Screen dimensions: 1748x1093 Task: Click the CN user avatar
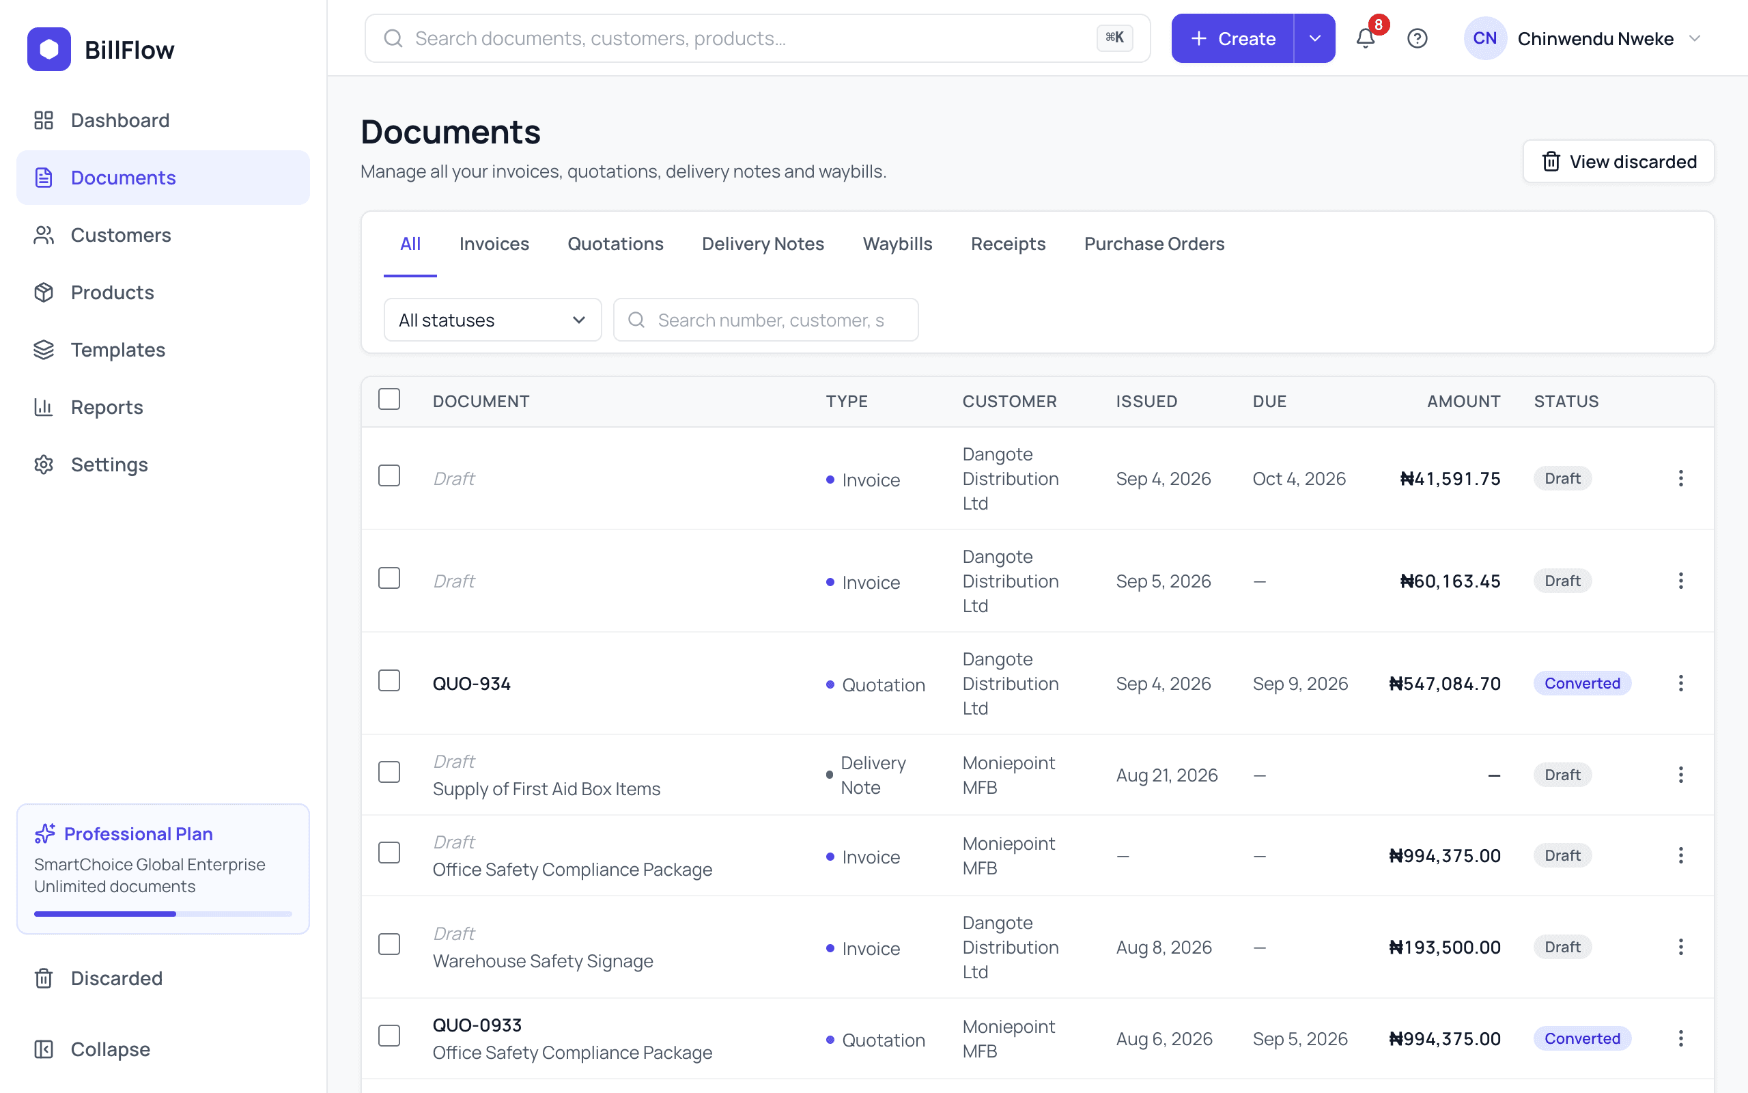click(x=1484, y=38)
